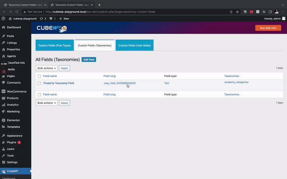Click the property_categories taxonomy text

coord(236,82)
